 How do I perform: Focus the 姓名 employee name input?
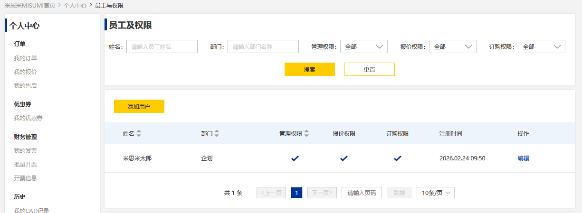coord(162,46)
